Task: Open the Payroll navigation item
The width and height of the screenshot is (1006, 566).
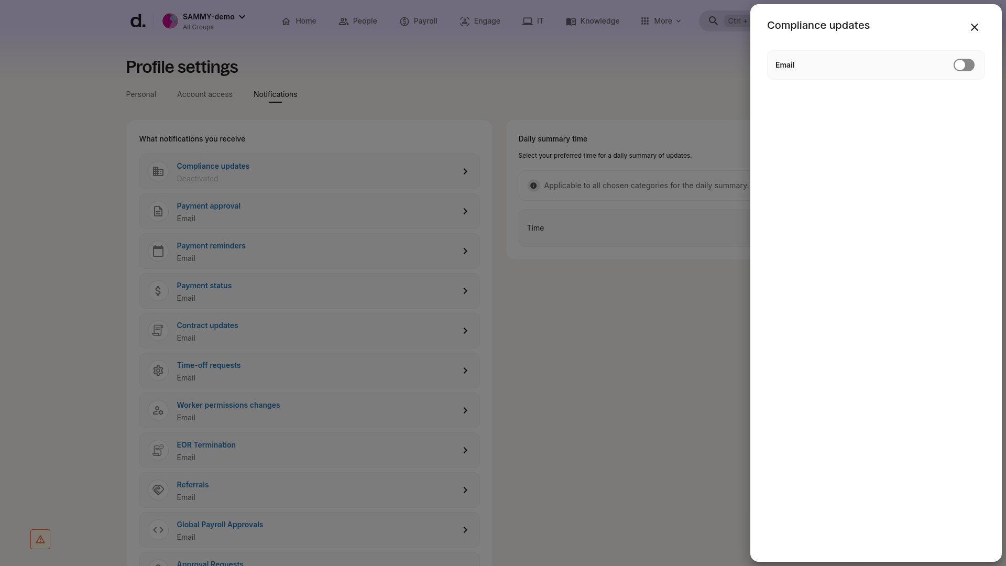Action: pos(418,21)
